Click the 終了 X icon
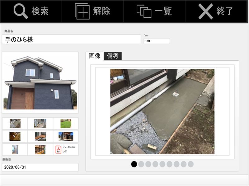Screen dimensions: 249x186 [x=206, y=11]
